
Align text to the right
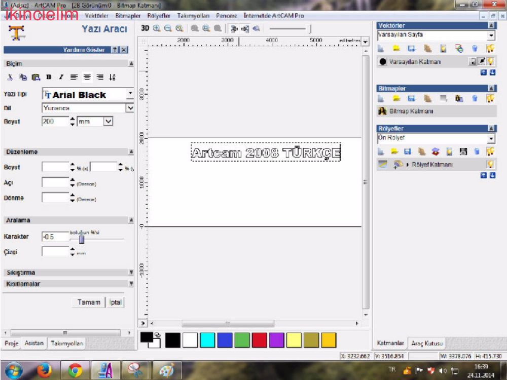pos(100,77)
